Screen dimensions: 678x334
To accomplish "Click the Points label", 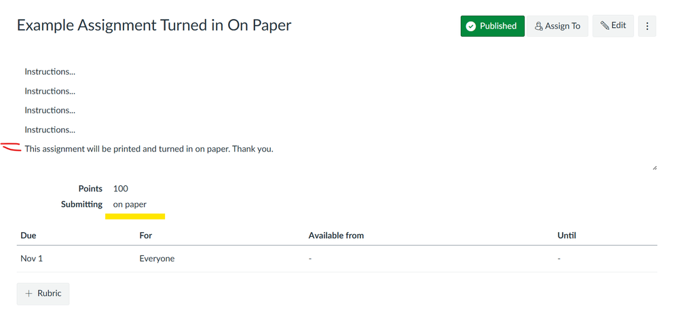I will [x=90, y=189].
